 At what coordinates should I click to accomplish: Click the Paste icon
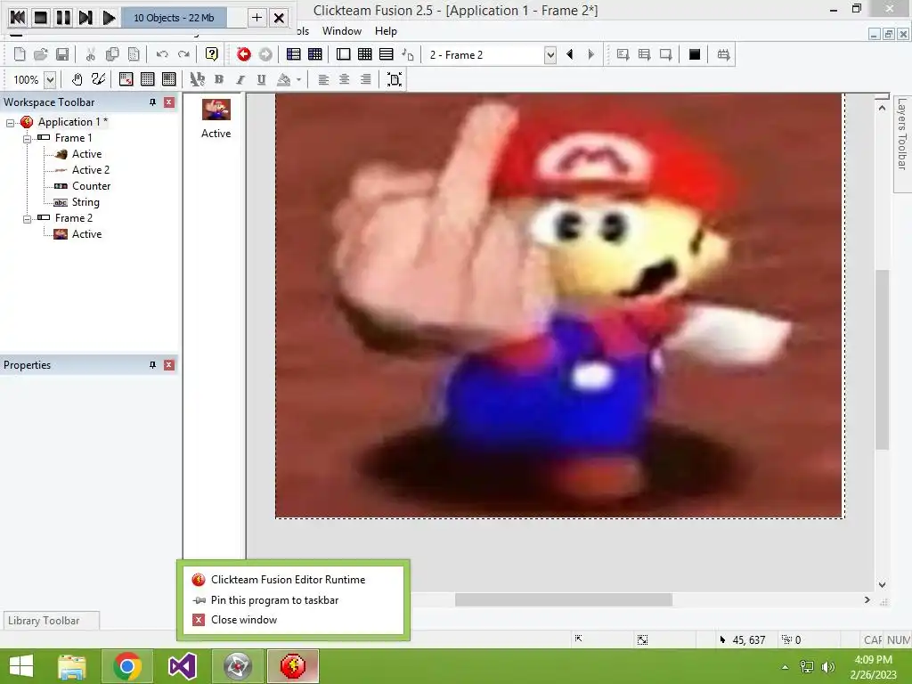pyautogui.click(x=134, y=54)
